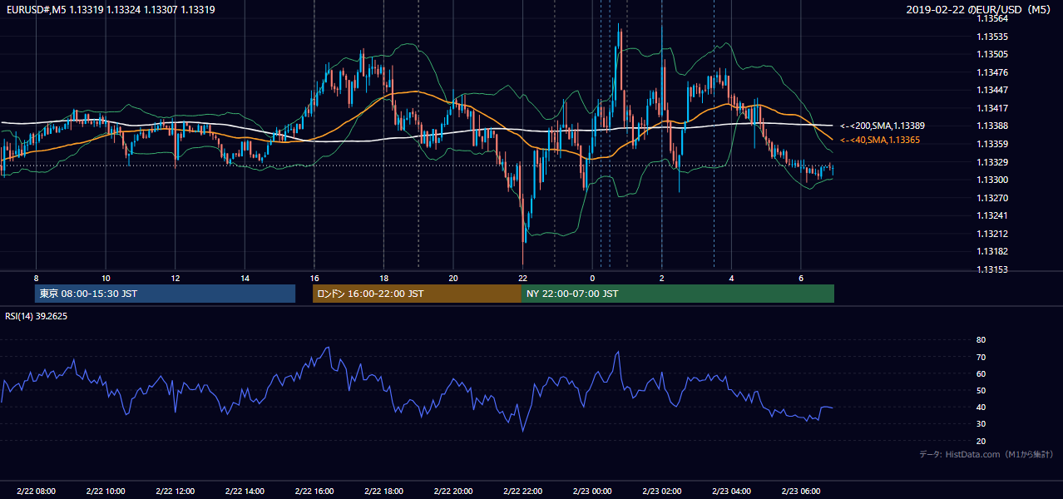Click price axis label 1.13447
The width and height of the screenshot is (1063, 499).
(993, 90)
